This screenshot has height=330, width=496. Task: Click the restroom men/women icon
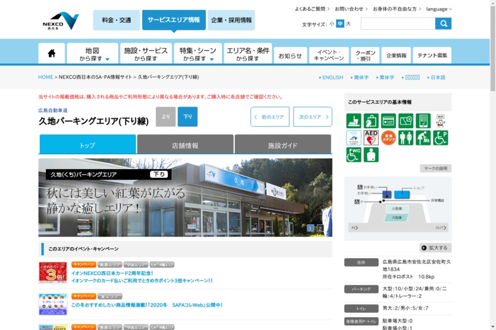tap(405, 137)
